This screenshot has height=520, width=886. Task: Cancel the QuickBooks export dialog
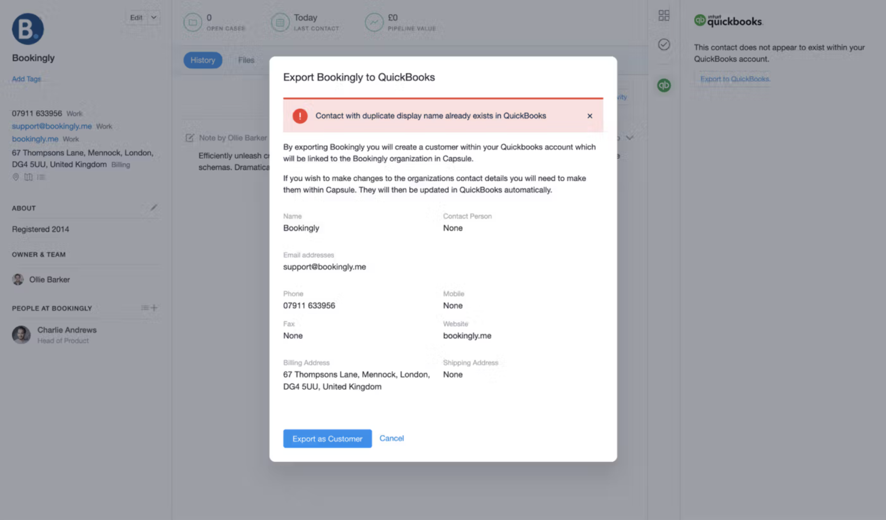(x=392, y=438)
